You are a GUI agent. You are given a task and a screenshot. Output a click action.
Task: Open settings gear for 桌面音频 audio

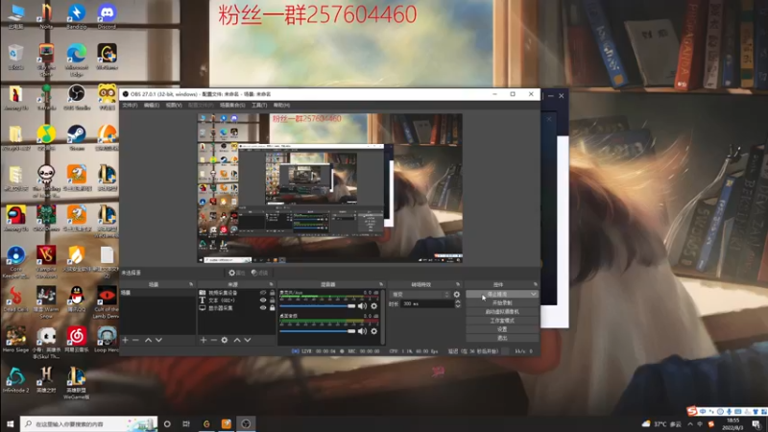[x=374, y=331]
